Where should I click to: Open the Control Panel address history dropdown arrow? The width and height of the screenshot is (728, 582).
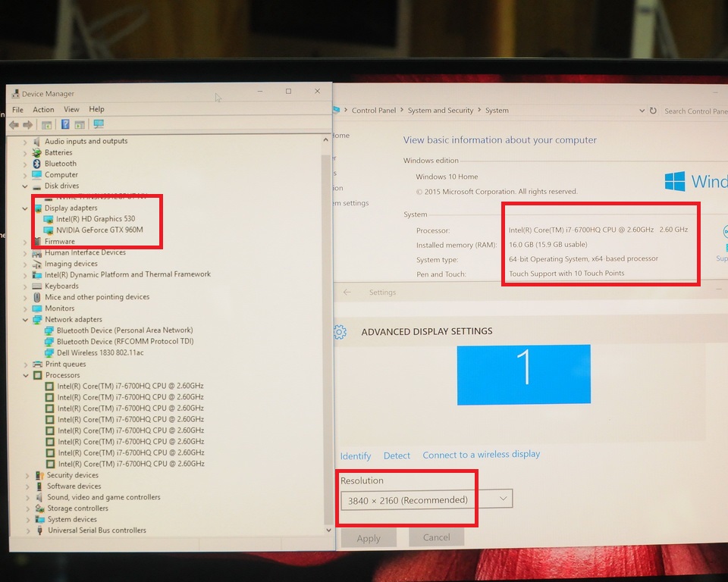pyautogui.click(x=642, y=111)
